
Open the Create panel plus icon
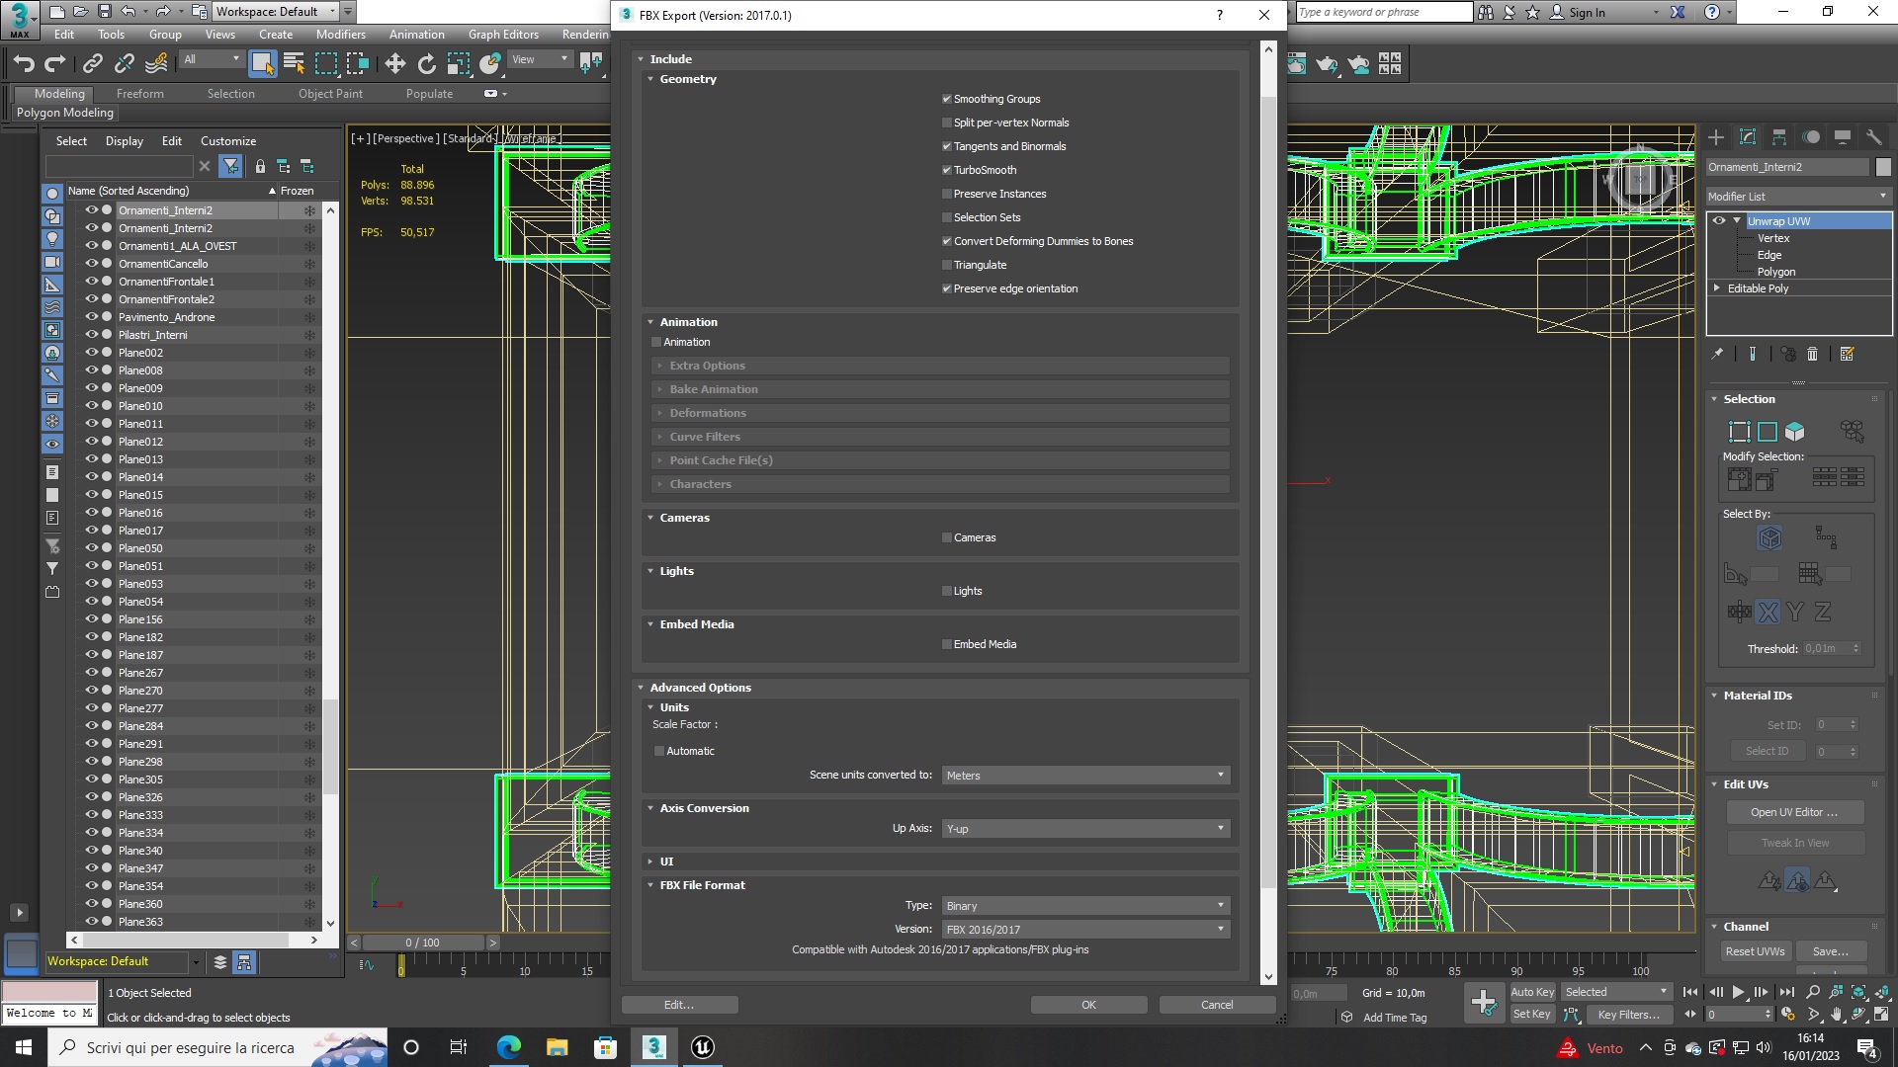(1716, 137)
